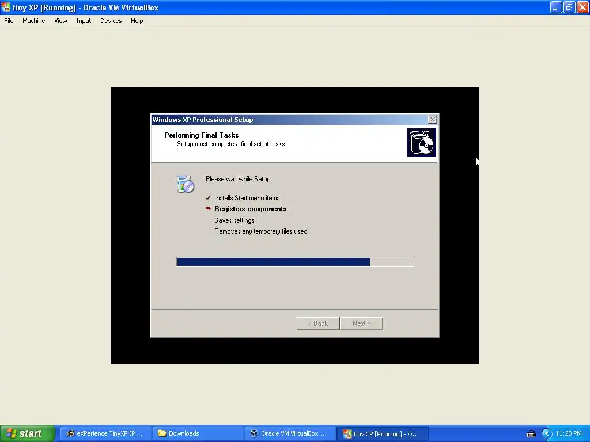Open the Help menu

coord(137,21)
